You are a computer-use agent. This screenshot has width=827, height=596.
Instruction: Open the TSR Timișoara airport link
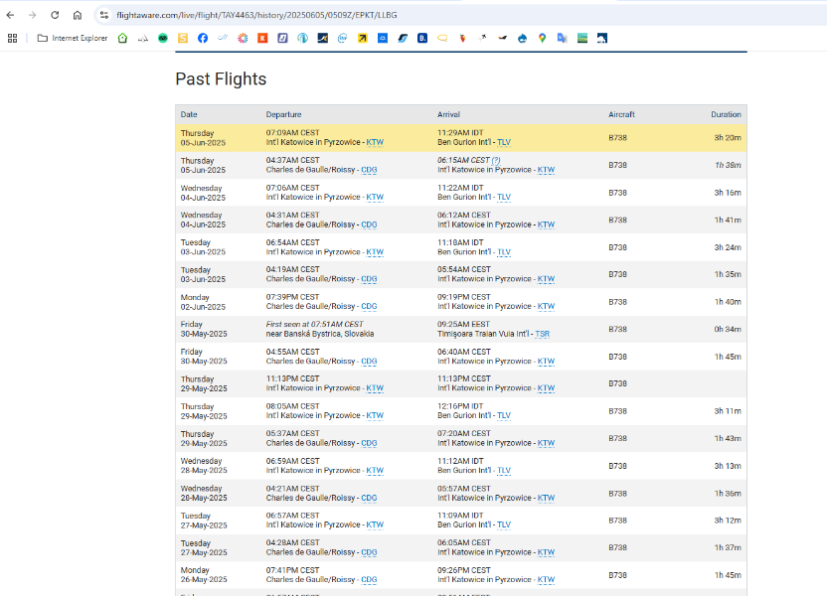click(x=542, y=334)
